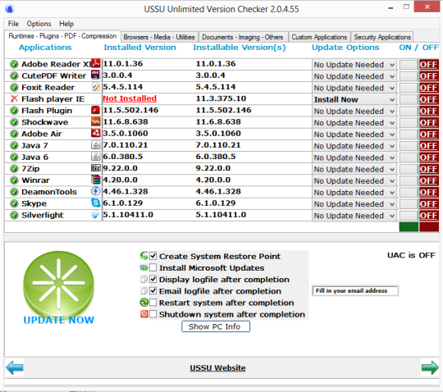Open the File menu
The width and height of the screenshot is (443, 392).
tap(13, 24)
